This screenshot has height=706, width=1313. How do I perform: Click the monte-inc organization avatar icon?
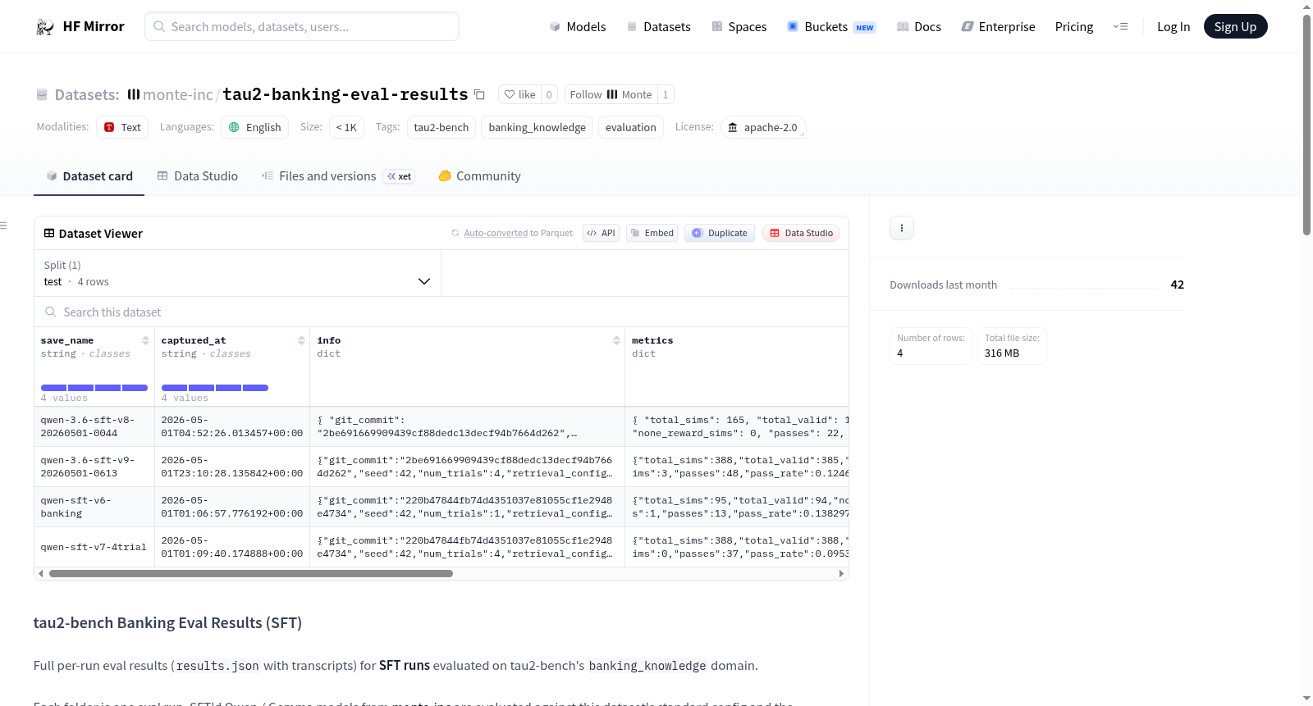click(134, 94)
